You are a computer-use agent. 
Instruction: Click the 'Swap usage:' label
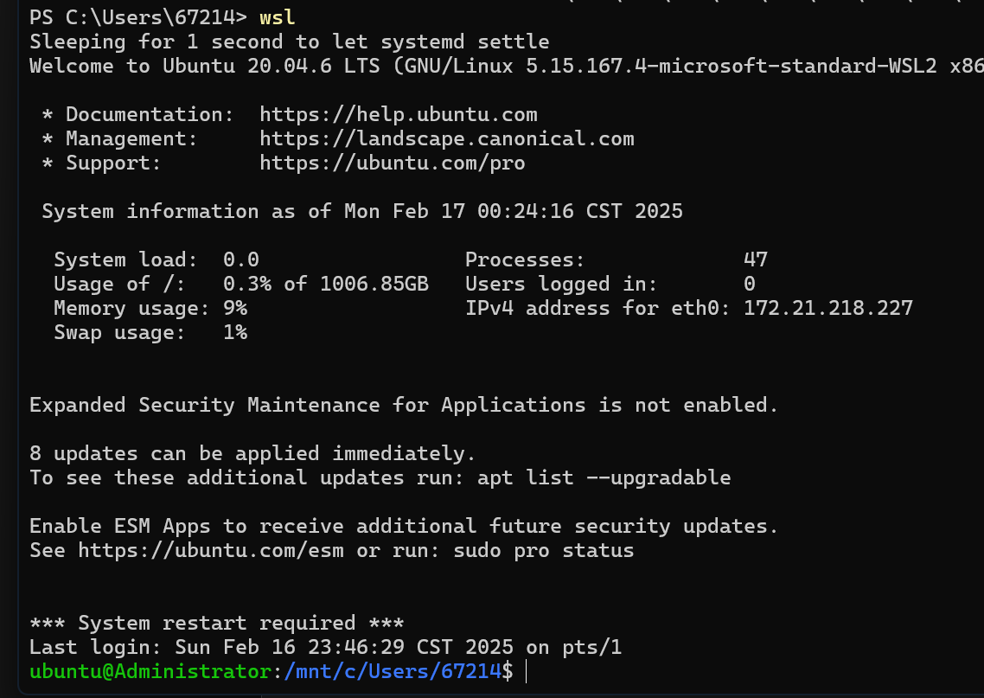coord(120,333)
